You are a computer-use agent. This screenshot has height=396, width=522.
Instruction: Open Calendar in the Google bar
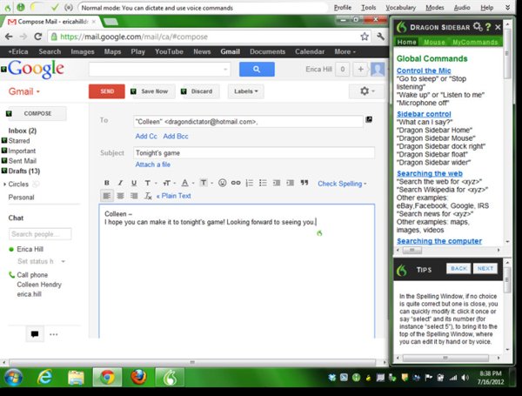309,52
